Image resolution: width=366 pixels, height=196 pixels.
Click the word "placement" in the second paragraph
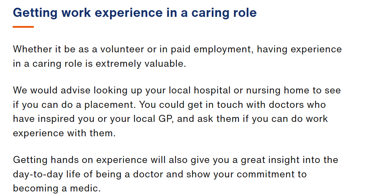point(110,105)
